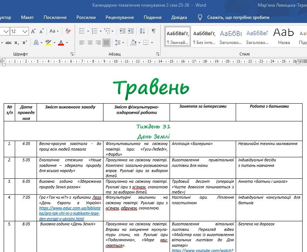Image resolution: width=307 pixels, height=252 pixels.
Task: Expand the Change Case Aa dropdown
Action: coord(54,31)
